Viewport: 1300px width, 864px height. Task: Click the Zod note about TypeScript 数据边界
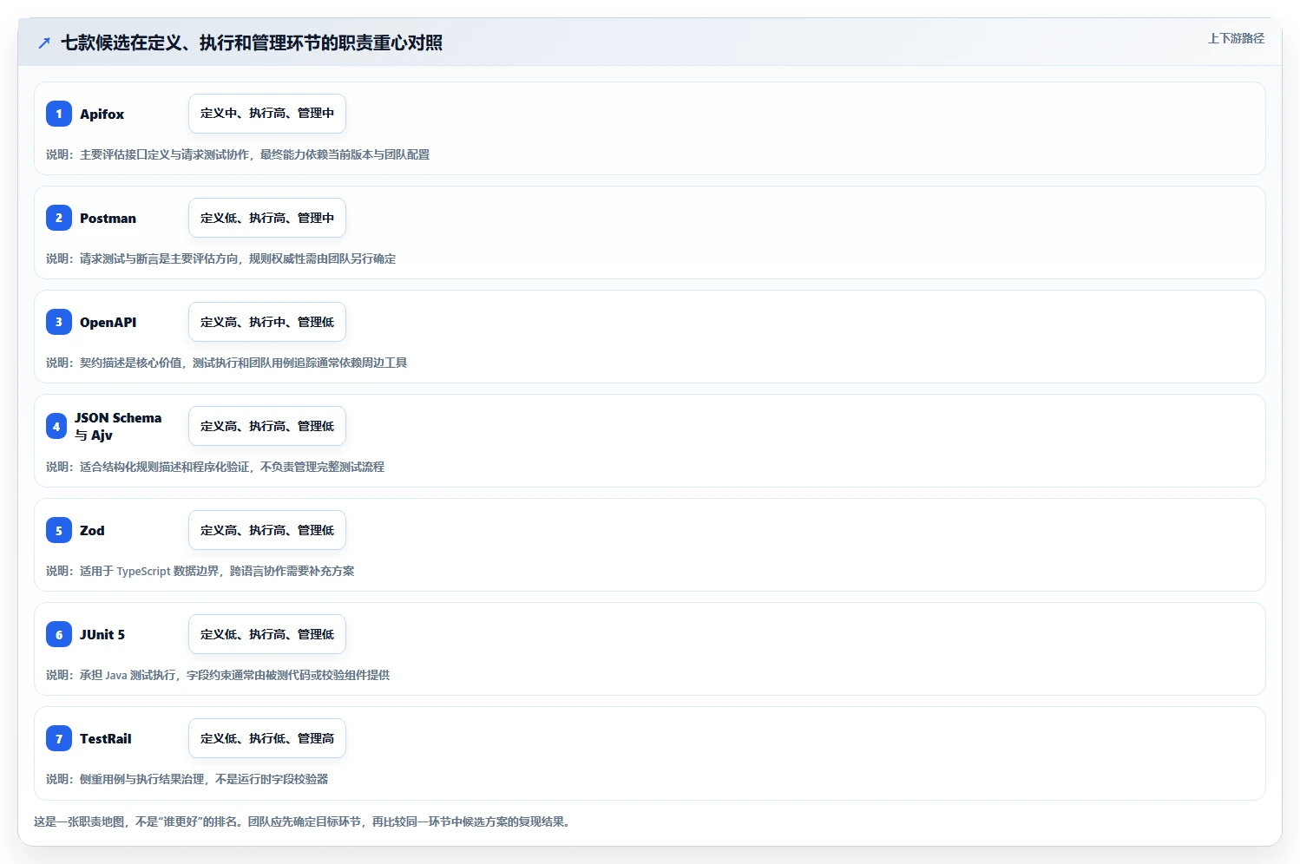200,571
